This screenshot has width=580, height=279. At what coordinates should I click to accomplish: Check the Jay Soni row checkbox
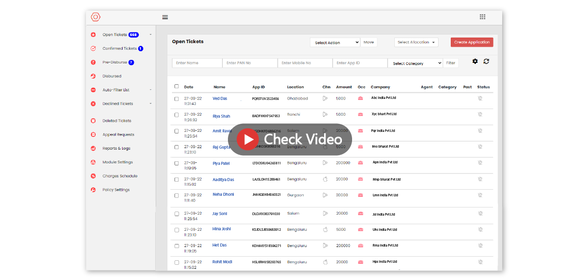click(x=177, y=214)
